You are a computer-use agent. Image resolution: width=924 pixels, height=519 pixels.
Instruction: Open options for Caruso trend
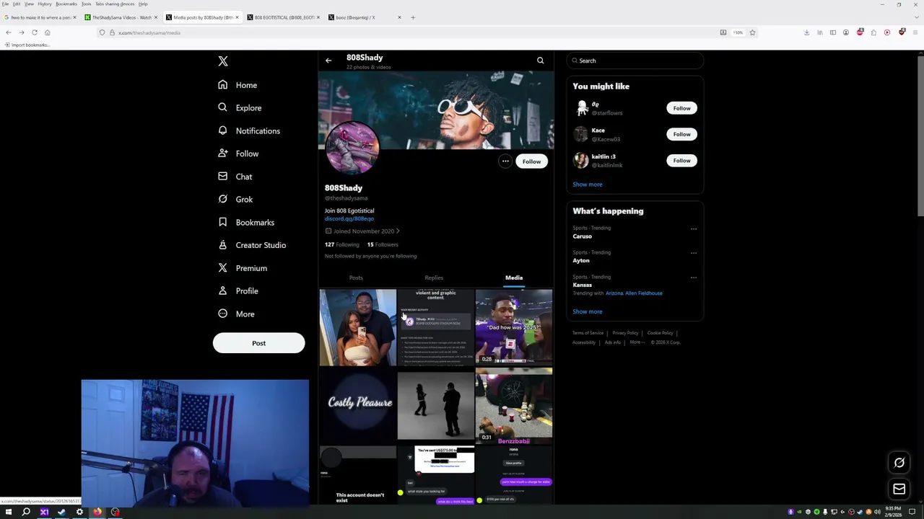(694, 229)
